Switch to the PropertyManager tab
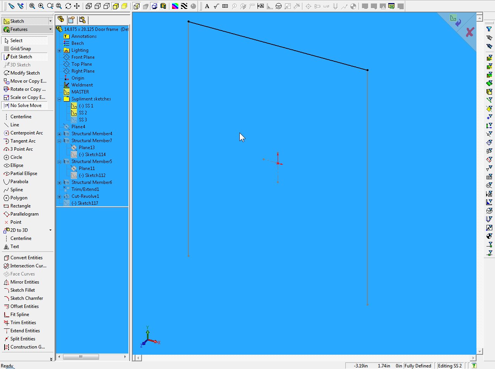 click(x=72, y=20)
